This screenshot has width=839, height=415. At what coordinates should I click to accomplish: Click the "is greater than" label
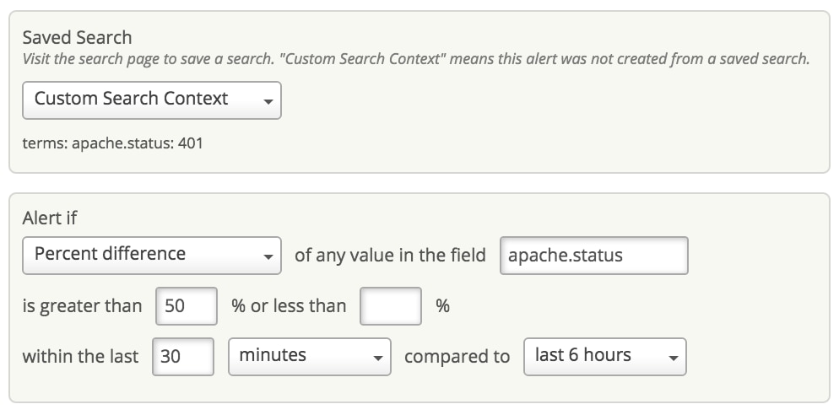(x=82, y=305)
